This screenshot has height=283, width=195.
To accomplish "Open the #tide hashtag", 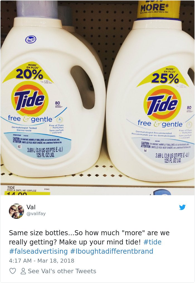I will point(152,242).
